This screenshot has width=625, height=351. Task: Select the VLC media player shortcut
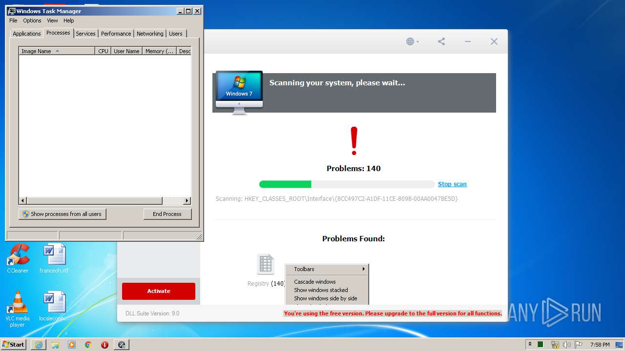18,309
